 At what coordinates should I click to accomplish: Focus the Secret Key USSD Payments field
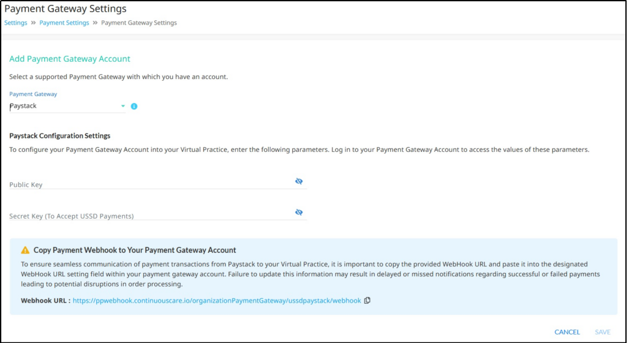pos(158,214)
